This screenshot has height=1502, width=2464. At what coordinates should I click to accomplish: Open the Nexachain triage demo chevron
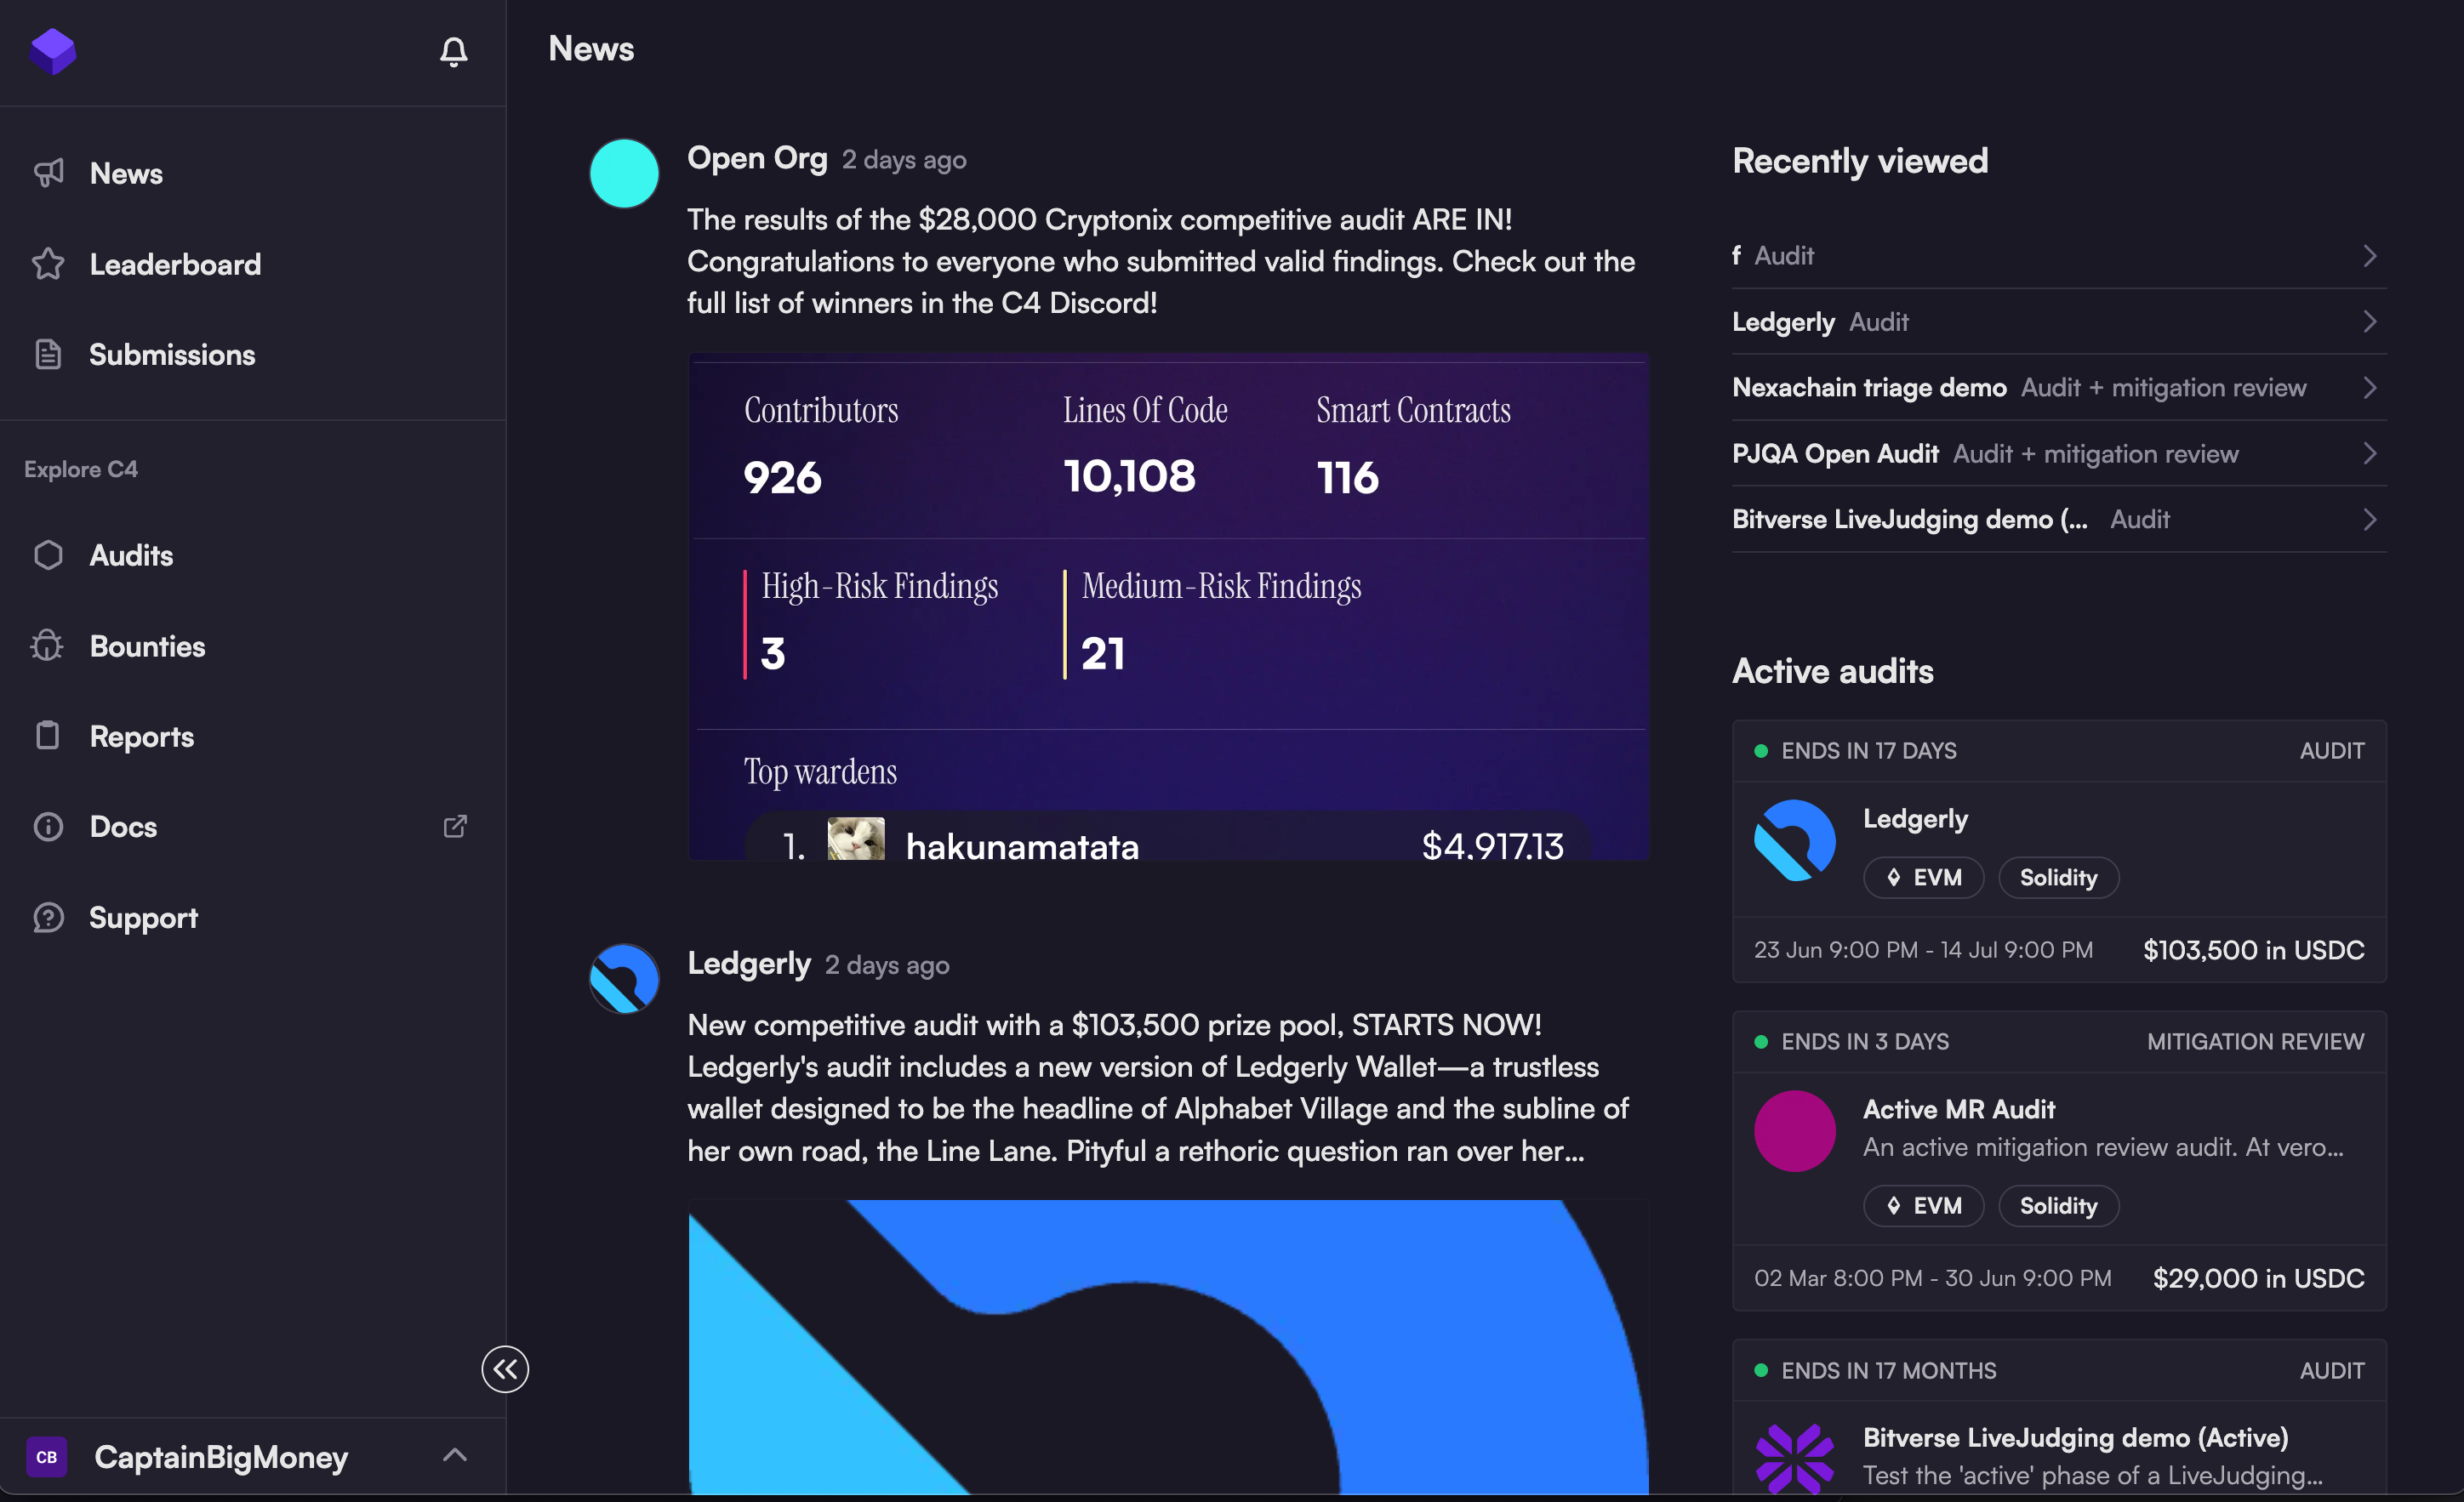tap(2369, 388)
